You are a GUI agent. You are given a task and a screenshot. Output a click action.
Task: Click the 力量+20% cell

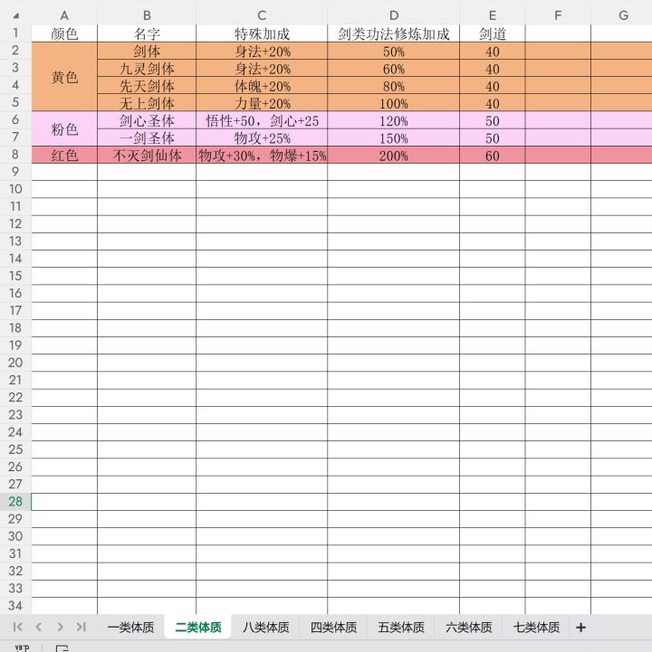(262, 103)
